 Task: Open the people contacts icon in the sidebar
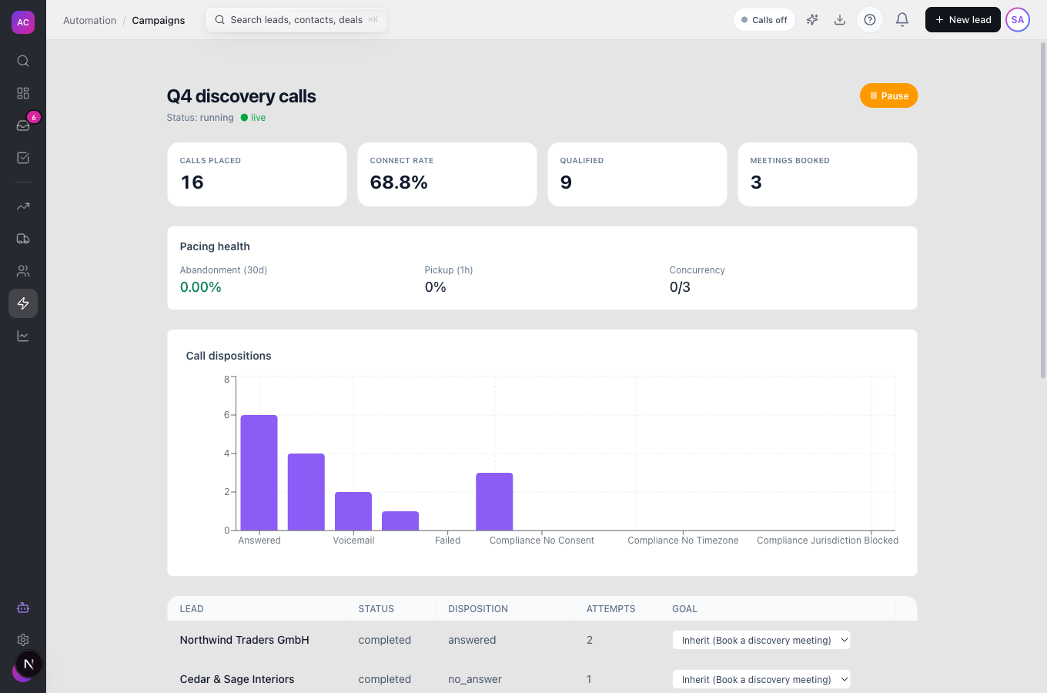tap(23, 271)
